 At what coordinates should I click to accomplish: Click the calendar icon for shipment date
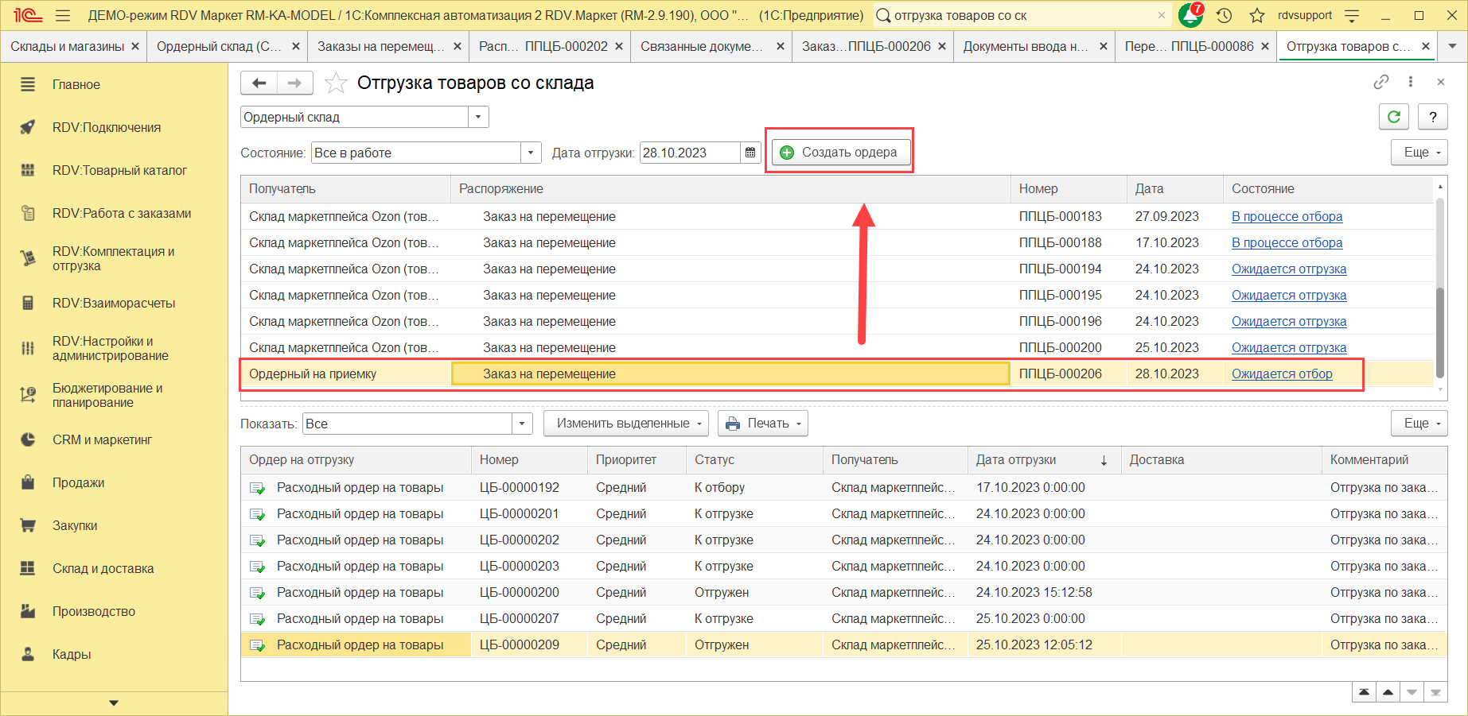point(750,153)
